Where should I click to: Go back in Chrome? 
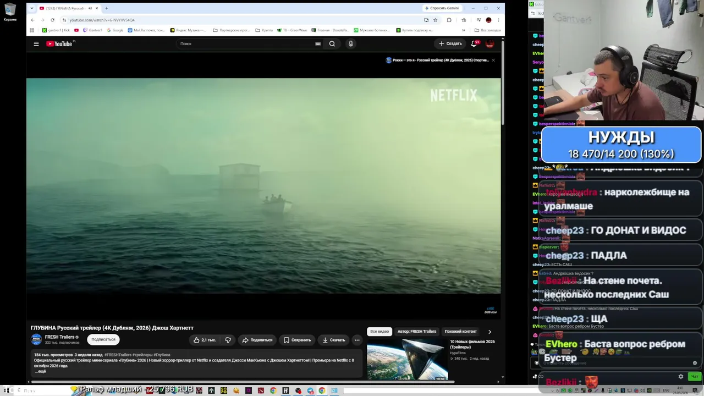[34, 20]
